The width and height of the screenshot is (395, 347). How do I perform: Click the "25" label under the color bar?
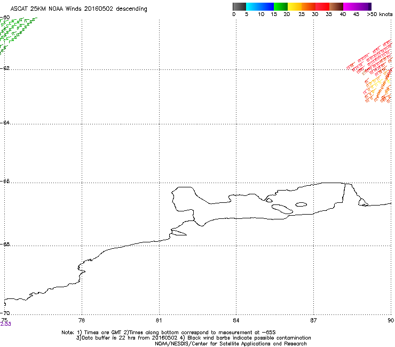[x=302, y=14]
